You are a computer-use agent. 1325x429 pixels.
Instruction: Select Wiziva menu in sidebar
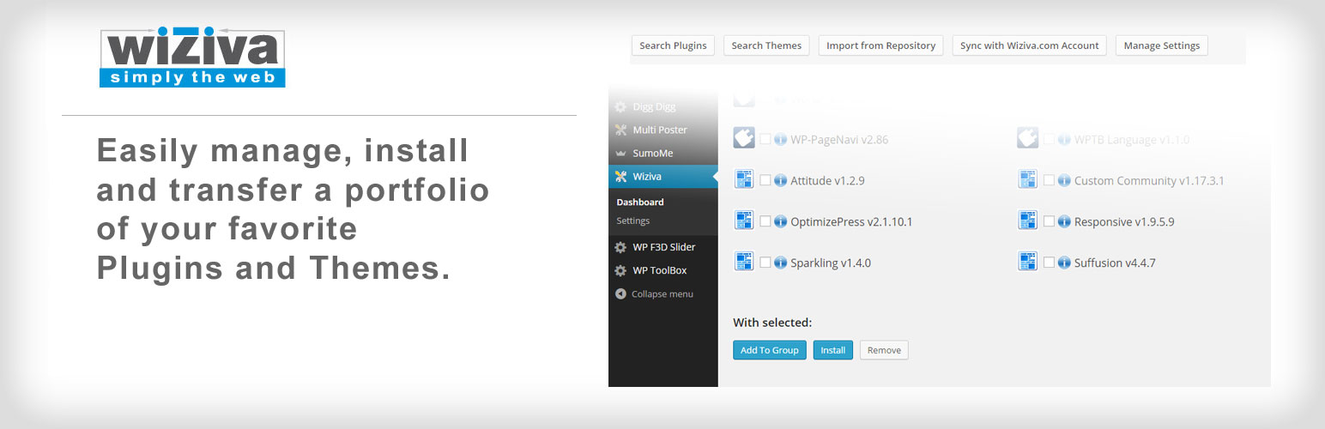(663, 177)
